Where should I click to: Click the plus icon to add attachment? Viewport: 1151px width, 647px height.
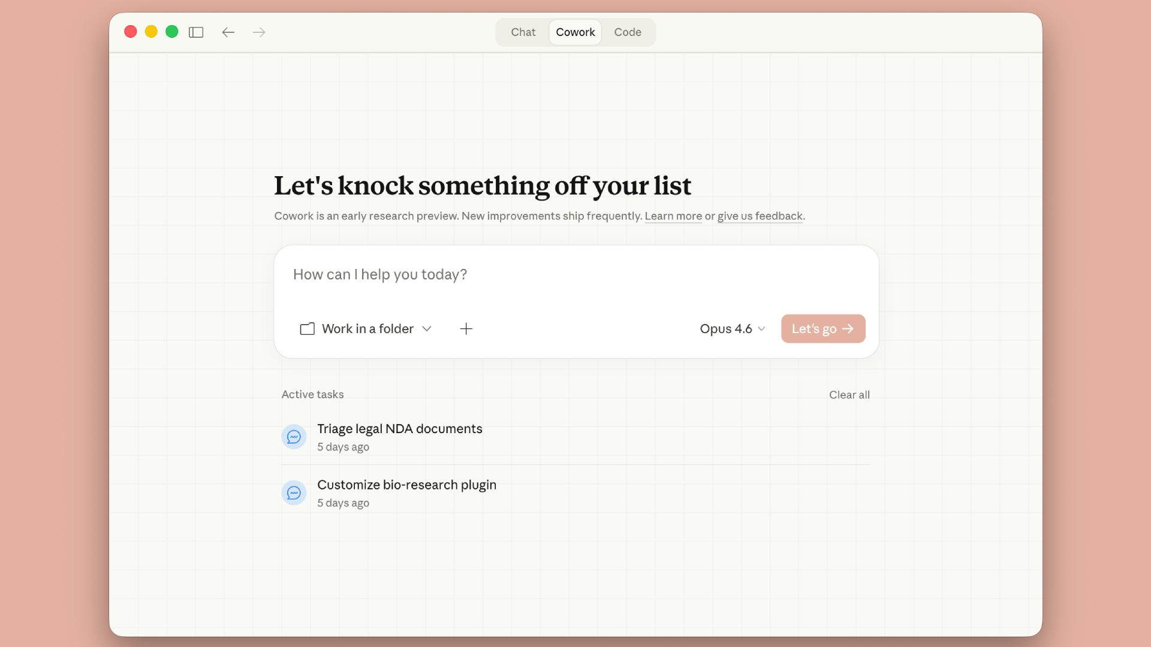466,329
